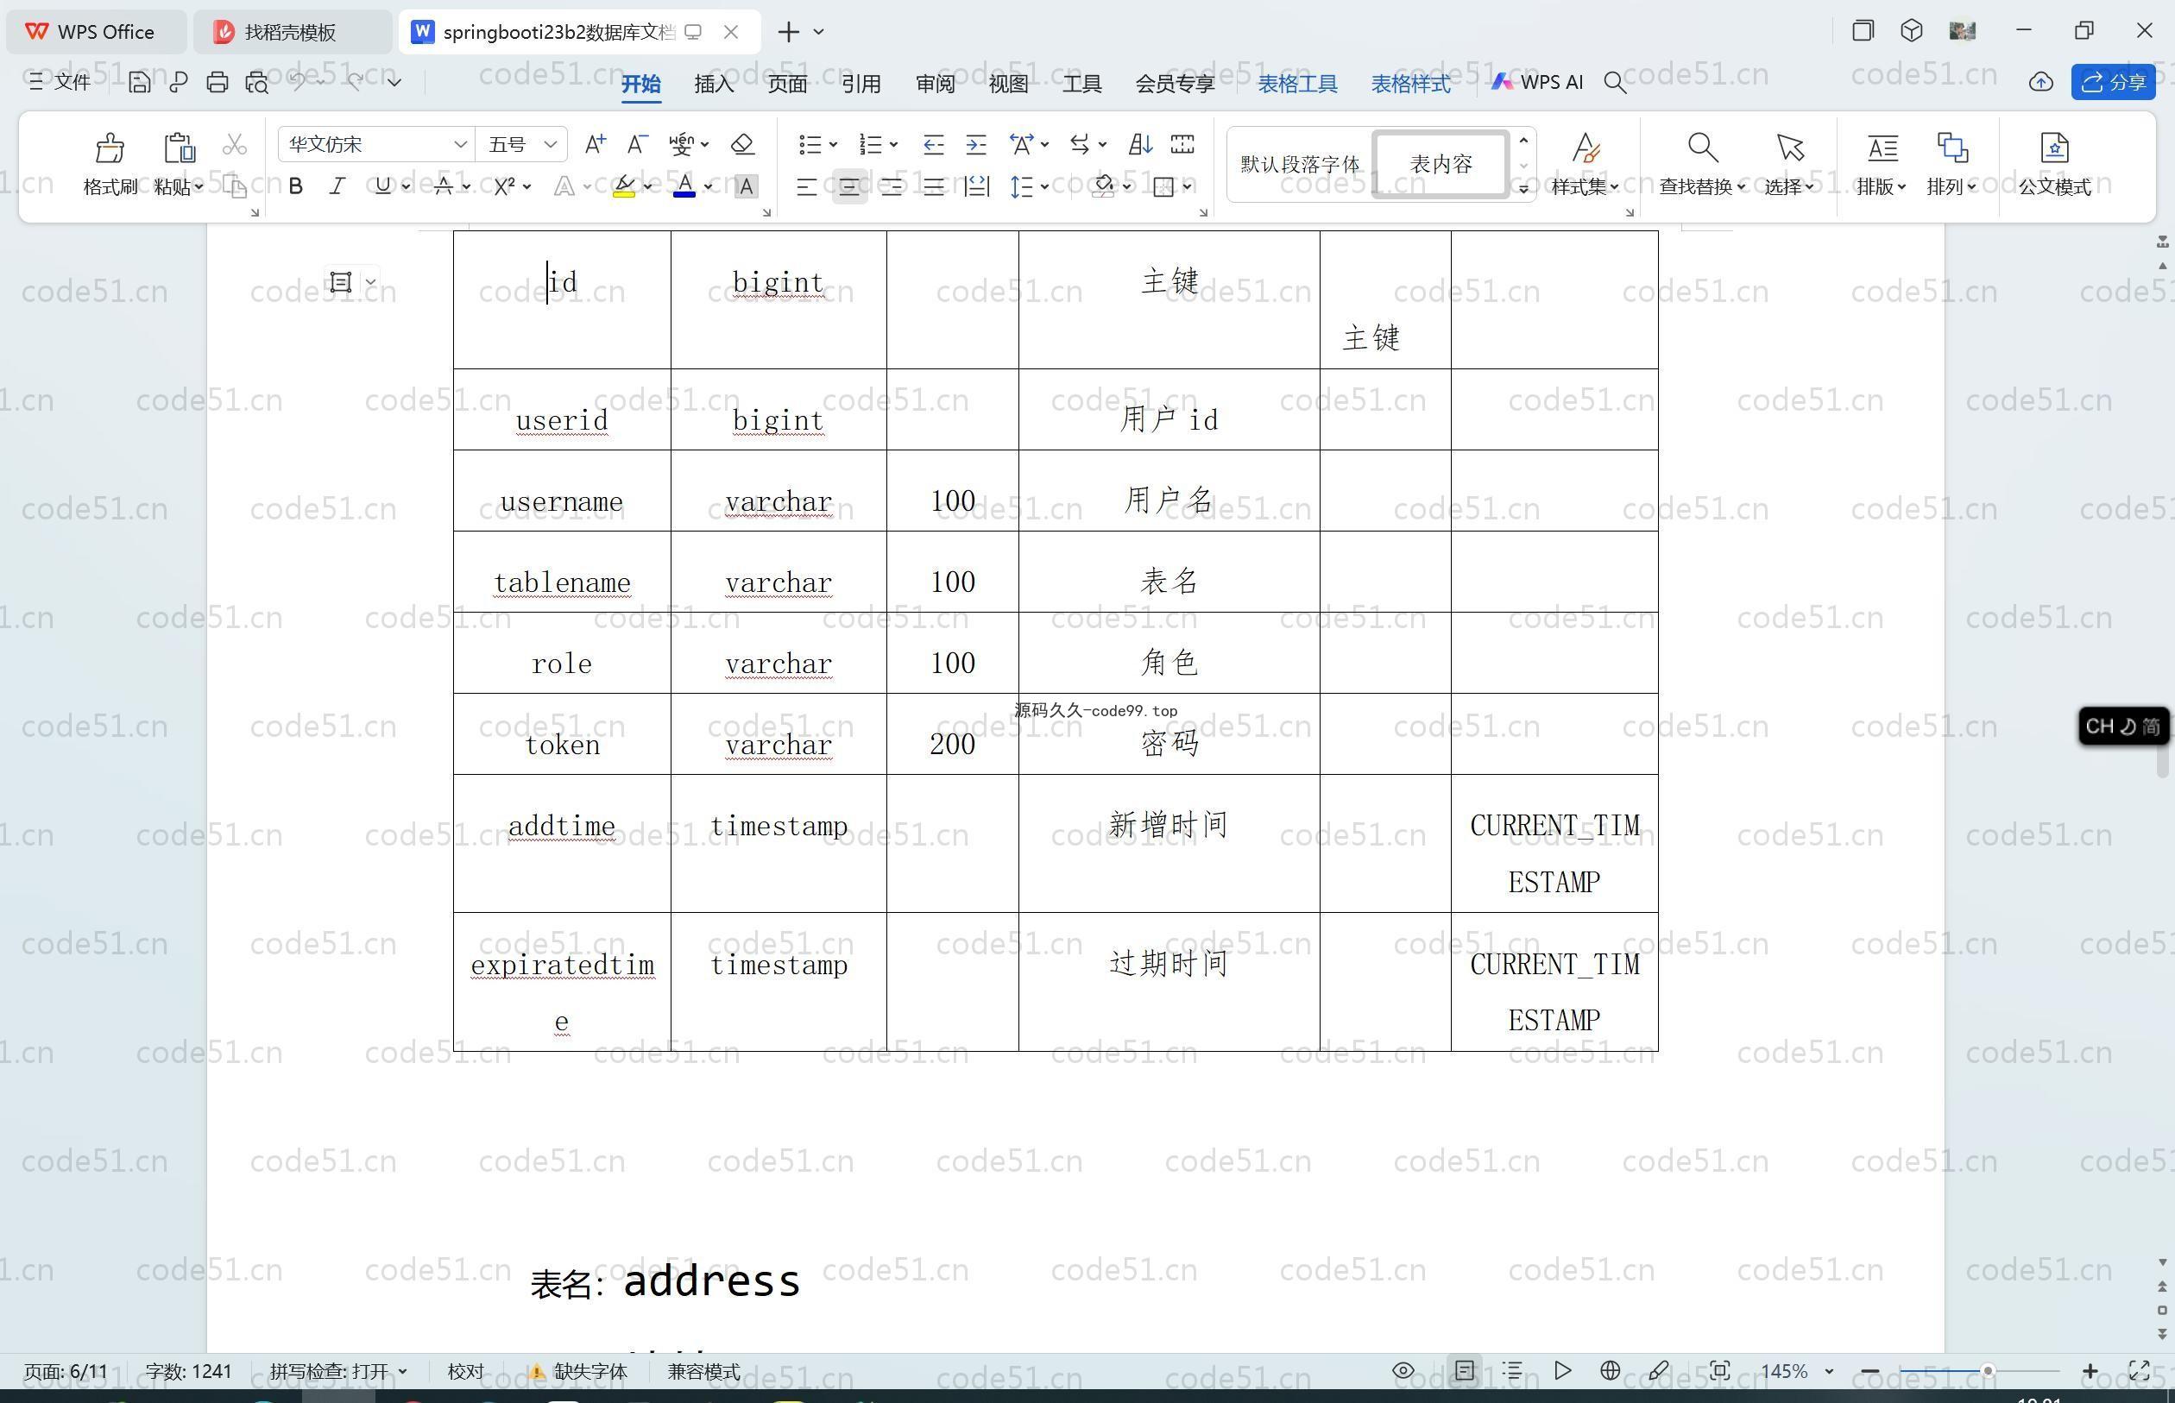The image size is (2175, 1403).
Task: Click the full screen icon in status bar
Action: [2140, 1370]
